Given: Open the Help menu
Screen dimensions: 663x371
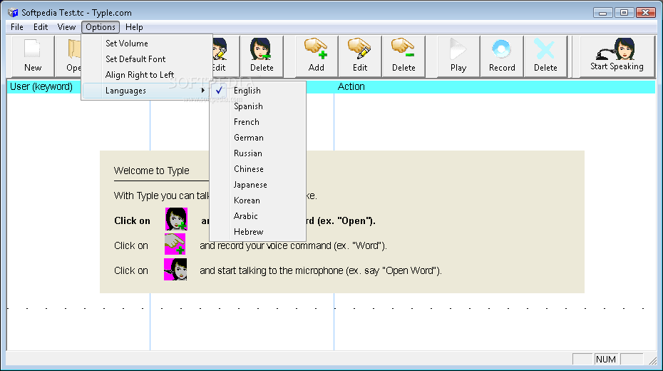Looking at the screenshot, I should (x=134, y=27).
